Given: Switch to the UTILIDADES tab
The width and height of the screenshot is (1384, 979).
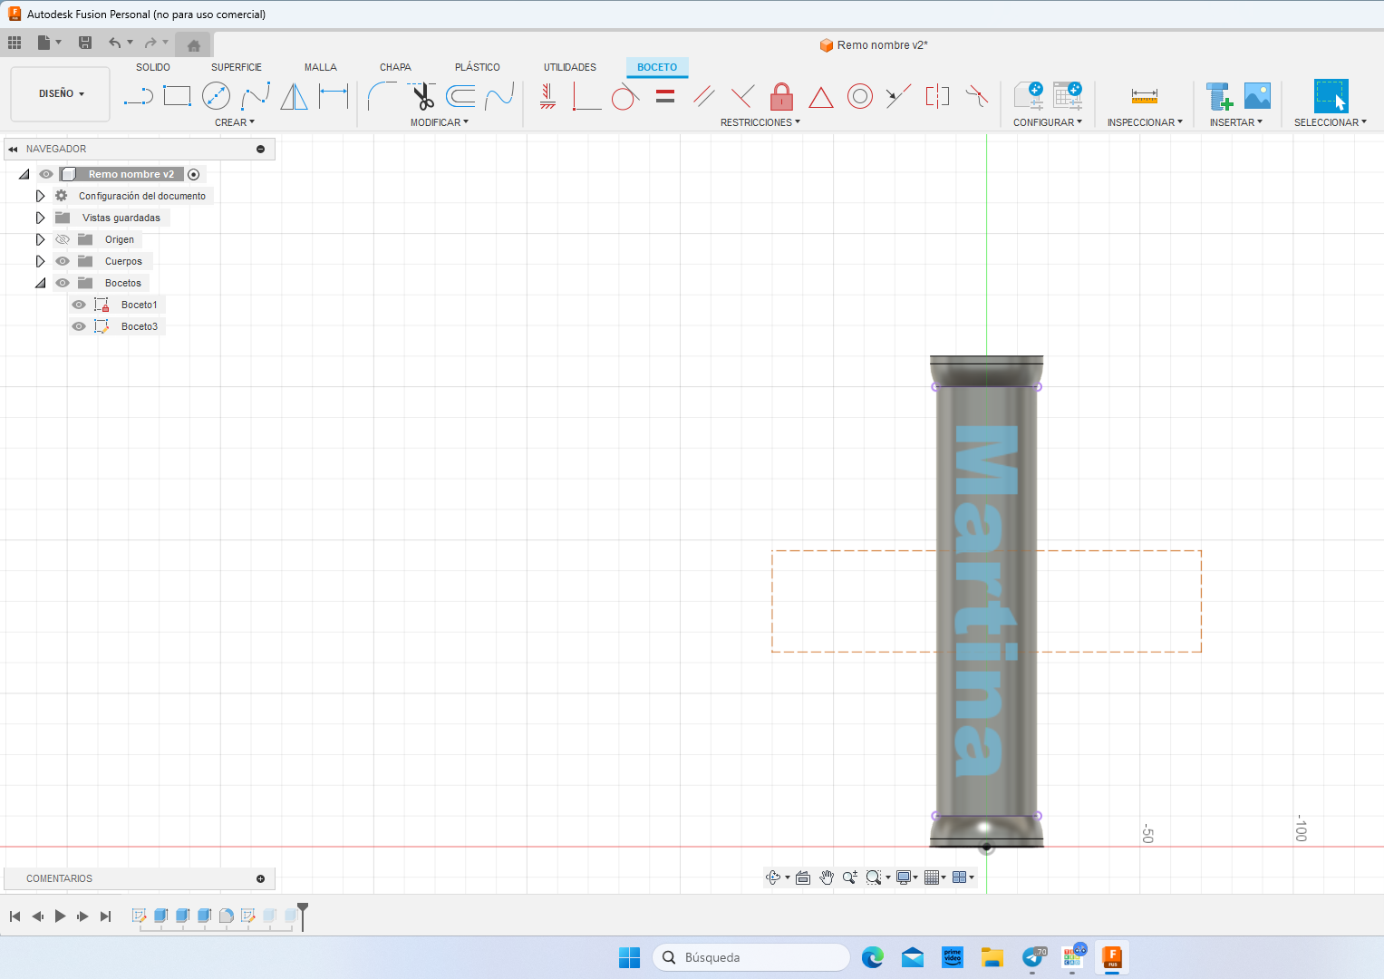Looking at the screenshot, I should pos(570,67).
